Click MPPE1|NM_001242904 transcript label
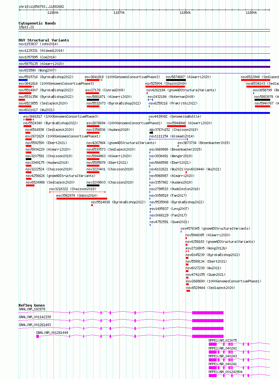 coord(226,372)
